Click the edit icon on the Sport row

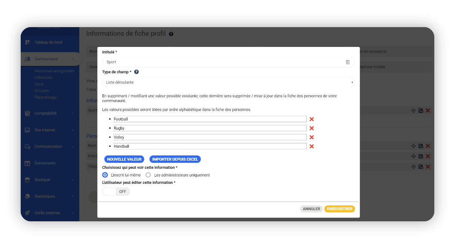(421, 111)
